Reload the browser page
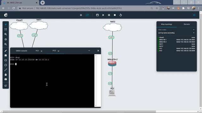Image resolution: width=202 pixels, height=113 pixels. 14,8
